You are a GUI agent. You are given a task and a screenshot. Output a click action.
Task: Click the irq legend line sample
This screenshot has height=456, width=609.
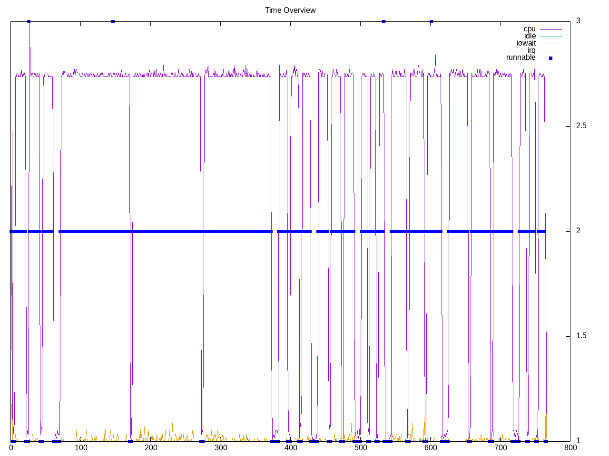(550, 51)
